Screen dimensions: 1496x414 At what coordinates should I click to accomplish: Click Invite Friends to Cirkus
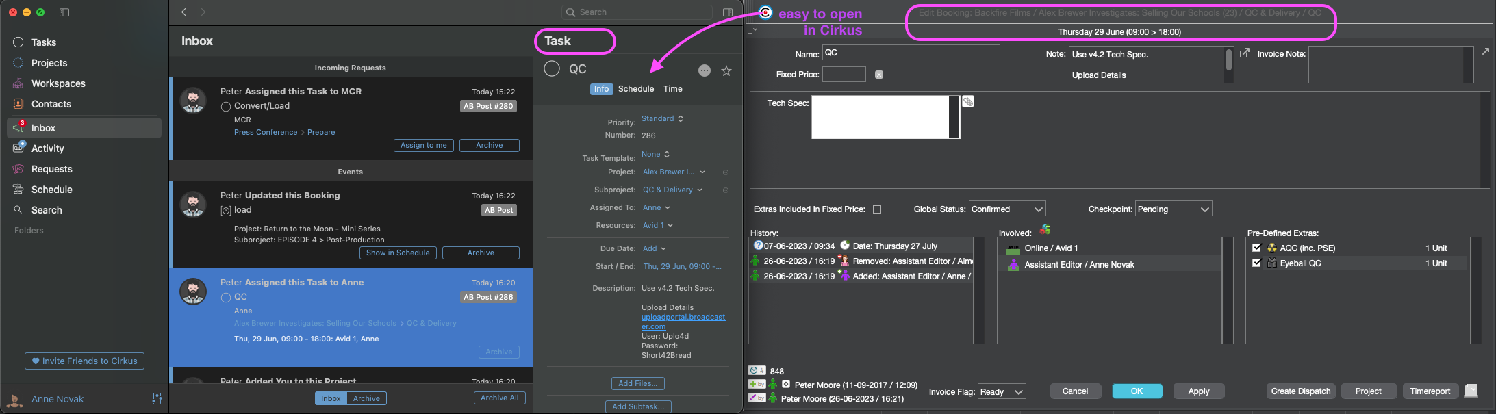coord(84,361)
